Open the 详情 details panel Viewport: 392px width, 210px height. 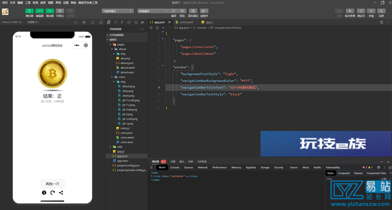click(371, 11)
